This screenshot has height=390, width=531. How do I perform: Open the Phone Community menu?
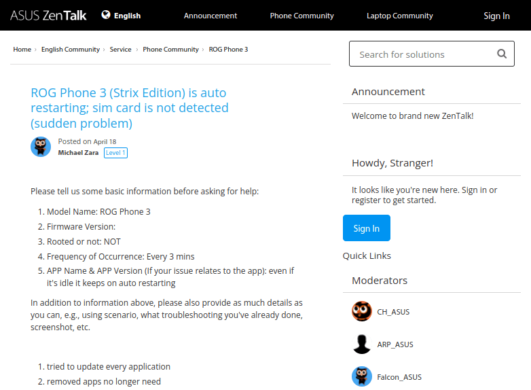tap(301, 16)
